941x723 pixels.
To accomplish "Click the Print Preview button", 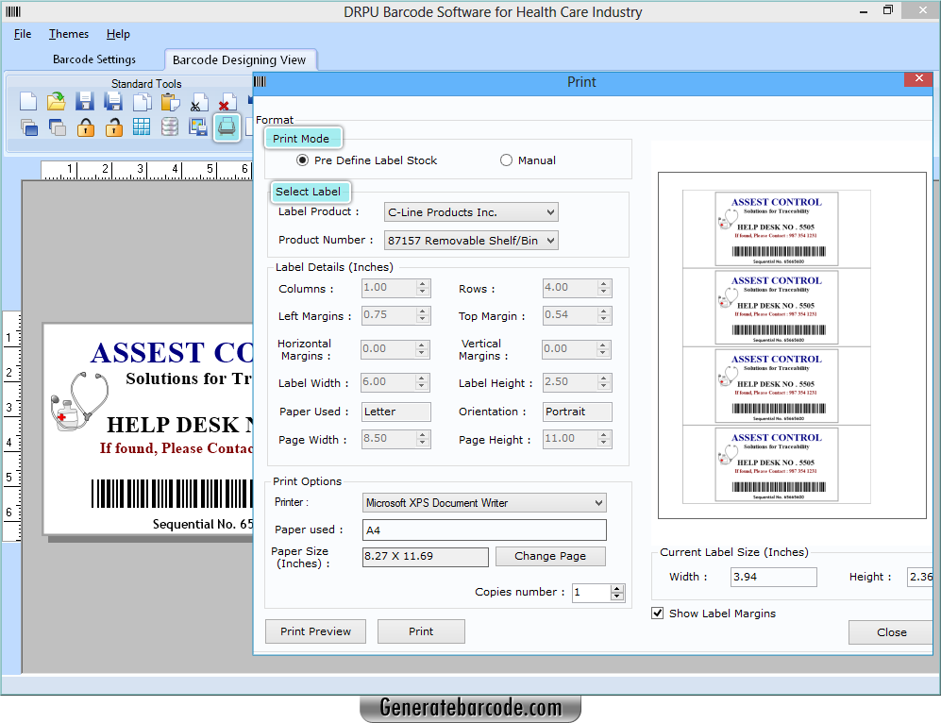I will (x=315, y=631).
